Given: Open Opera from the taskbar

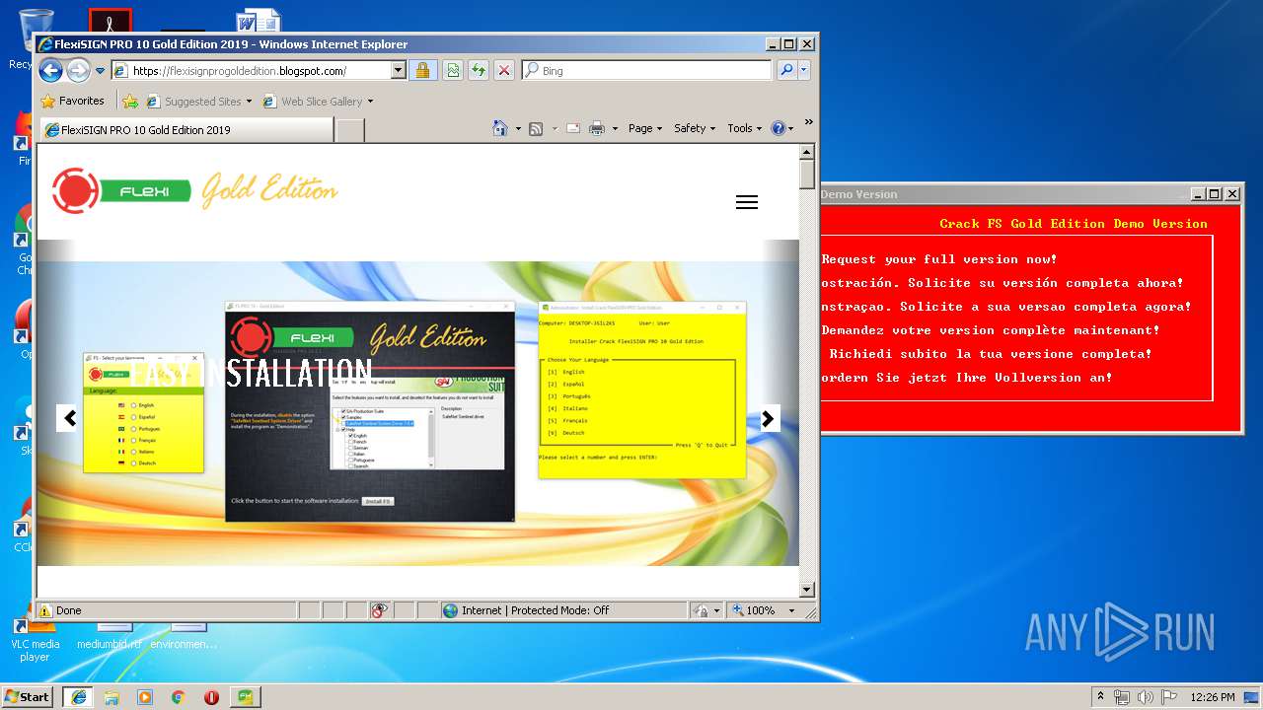Looking at the screenshot, I should click(x=211, y=697).
